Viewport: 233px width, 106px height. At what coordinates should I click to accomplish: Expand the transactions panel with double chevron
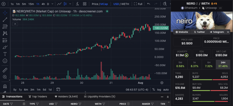(168, 97)
